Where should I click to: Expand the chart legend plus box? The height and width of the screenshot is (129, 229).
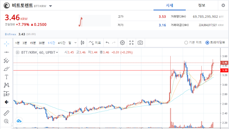pos(17,52)
